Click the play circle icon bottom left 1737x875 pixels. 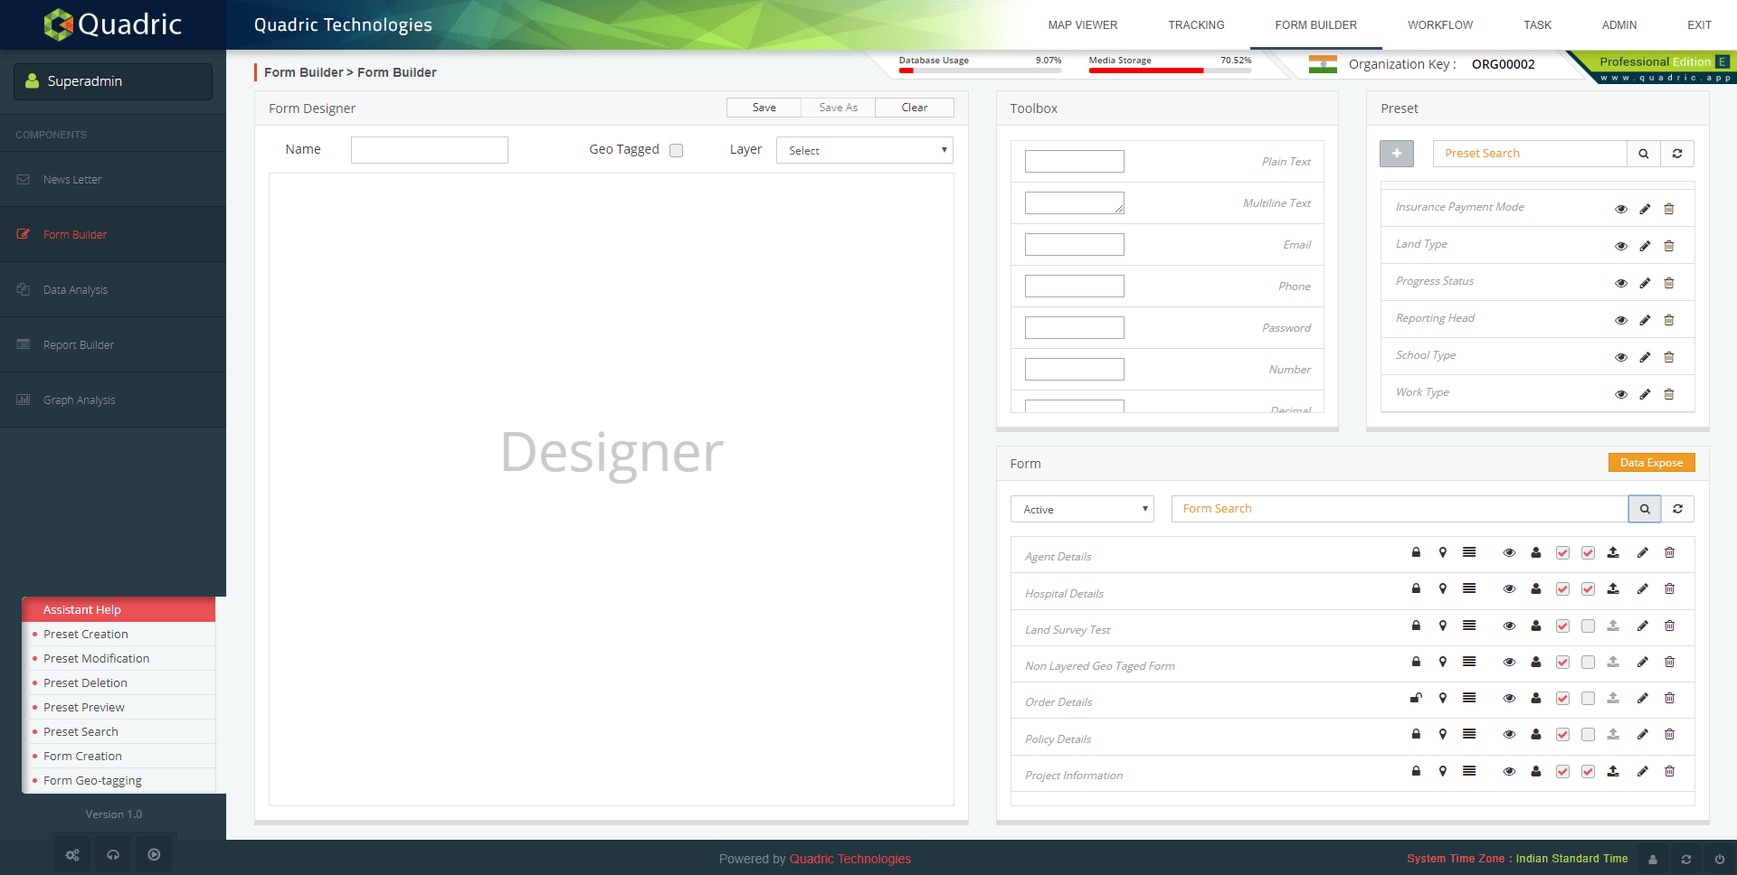[x=154, y=855]
